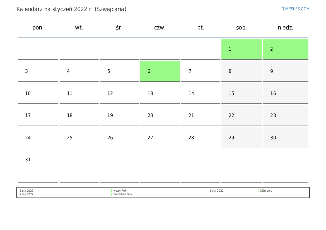Click the 'Nowy Rok' holiday legend label
Image resolution: width=326 pixels, height=230 pixels.
(x=120, y=191)
